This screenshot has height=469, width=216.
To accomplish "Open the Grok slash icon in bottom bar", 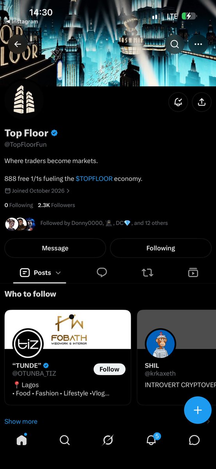I will click(x=108, y=440).
